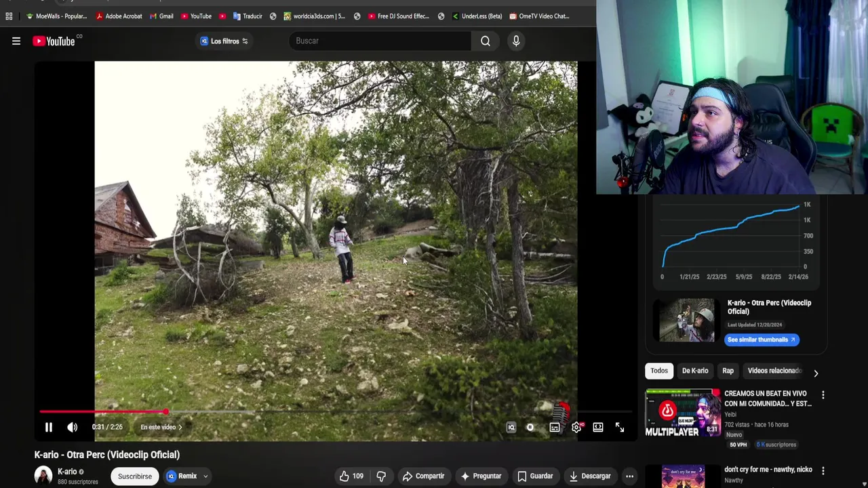
Task: Open the MULTIPLAYER beat video thumbnail
Action: pyautogui.click(x=683, y=412)
